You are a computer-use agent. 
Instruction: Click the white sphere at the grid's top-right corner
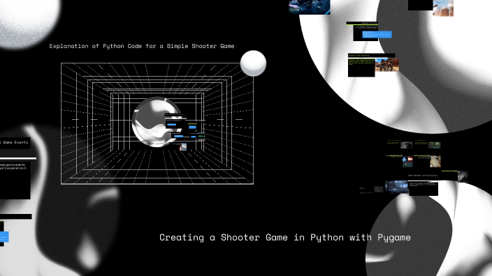click(x=253, y=63)
